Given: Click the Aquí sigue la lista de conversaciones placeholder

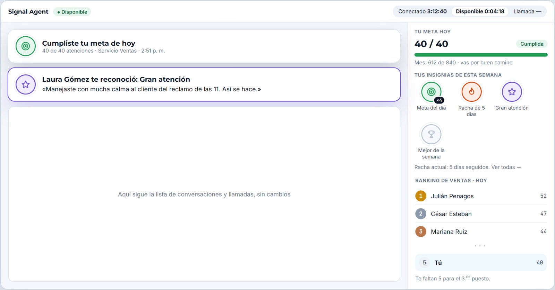Looking at the screenshot, I should 204,194.
